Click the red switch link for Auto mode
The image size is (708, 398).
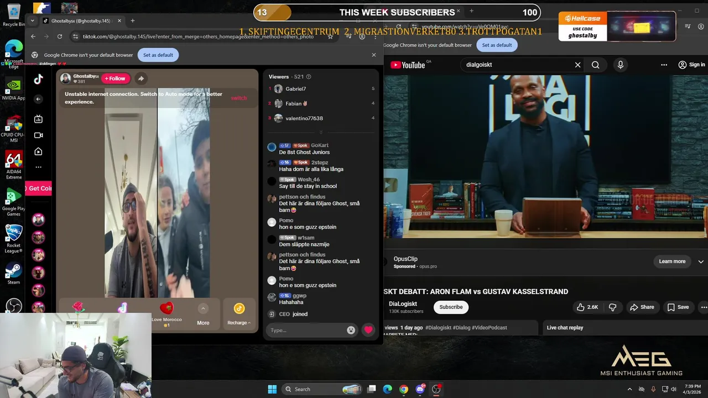(x=239, y=98)
